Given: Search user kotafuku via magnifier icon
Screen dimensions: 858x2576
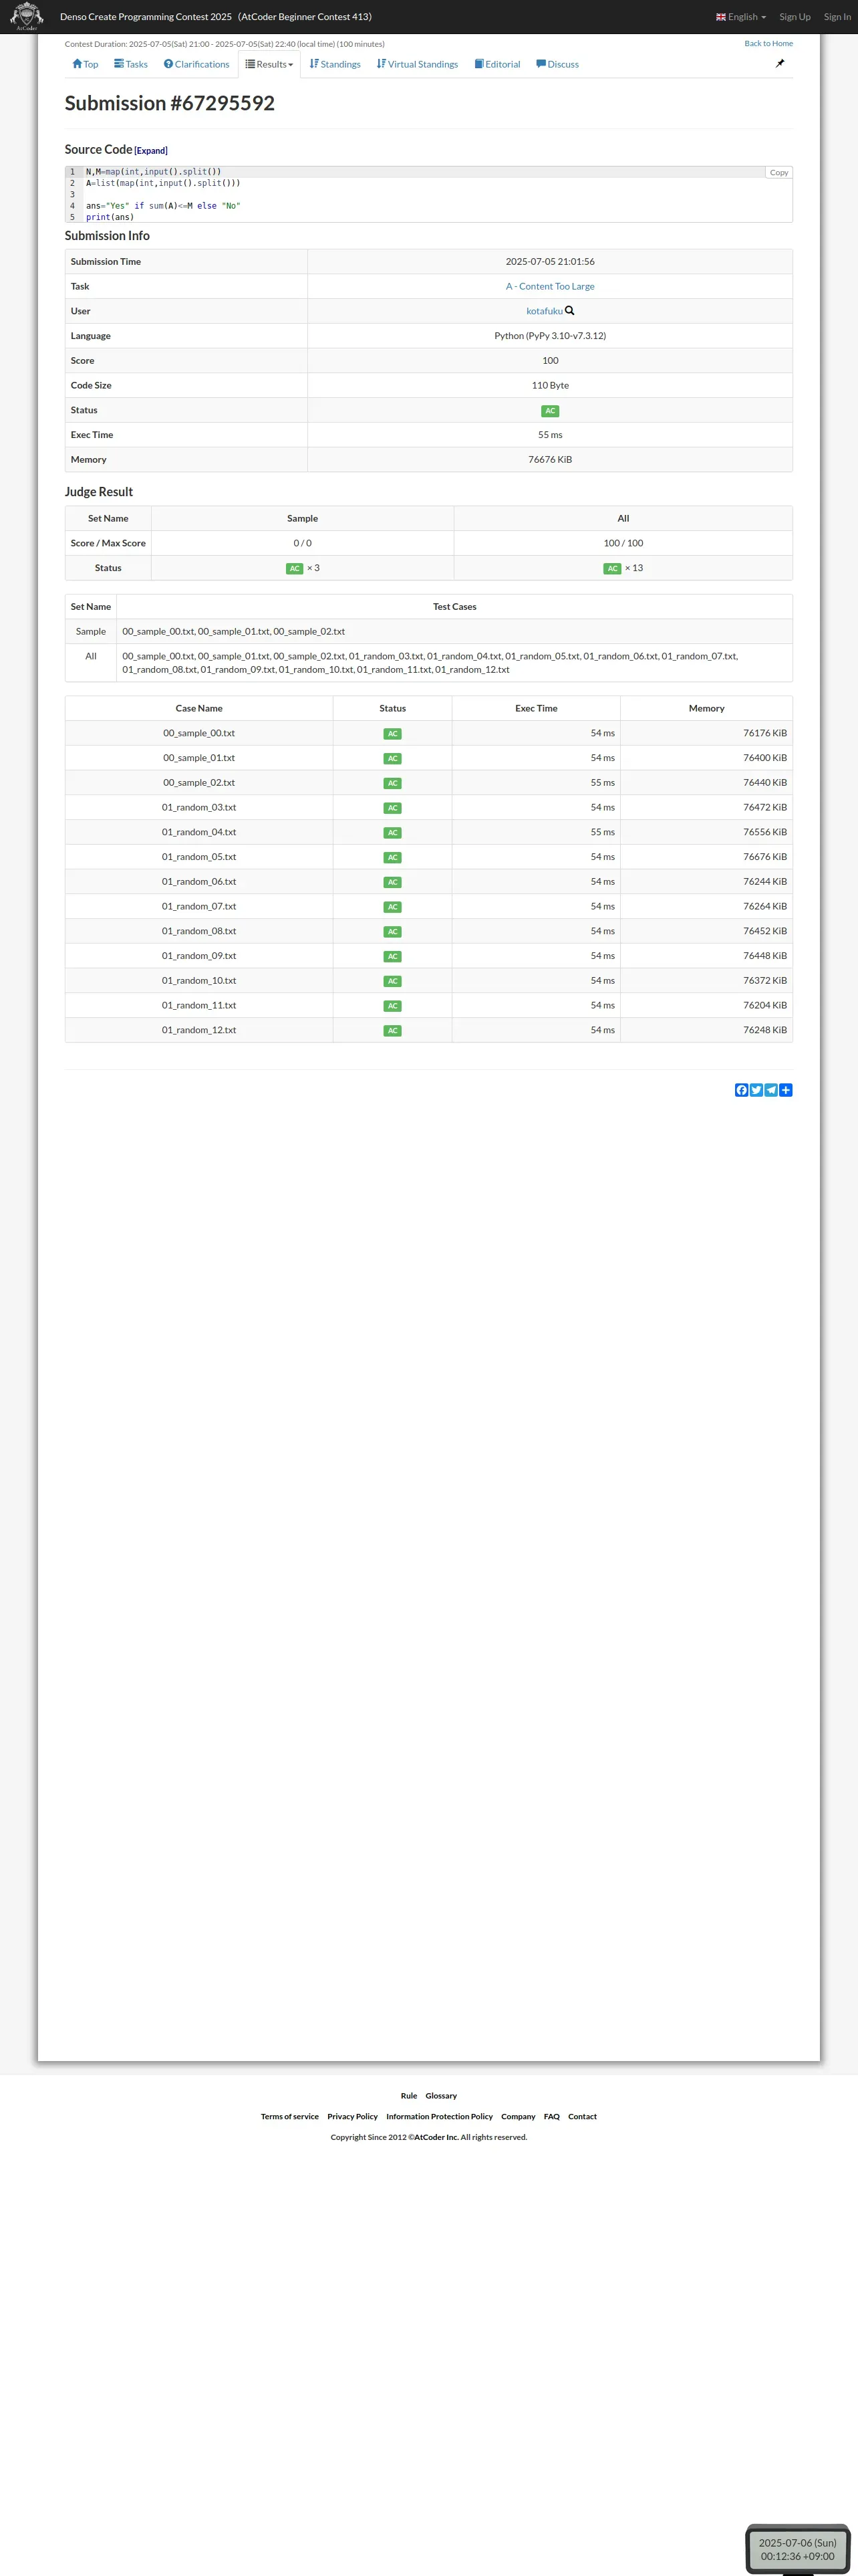Looking at the screenshot, I should coord(569,311).
